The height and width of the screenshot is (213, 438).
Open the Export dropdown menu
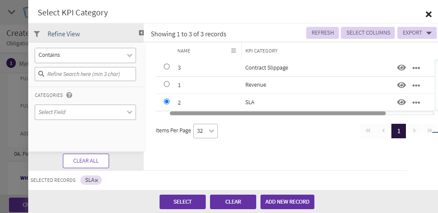(417, 33)
